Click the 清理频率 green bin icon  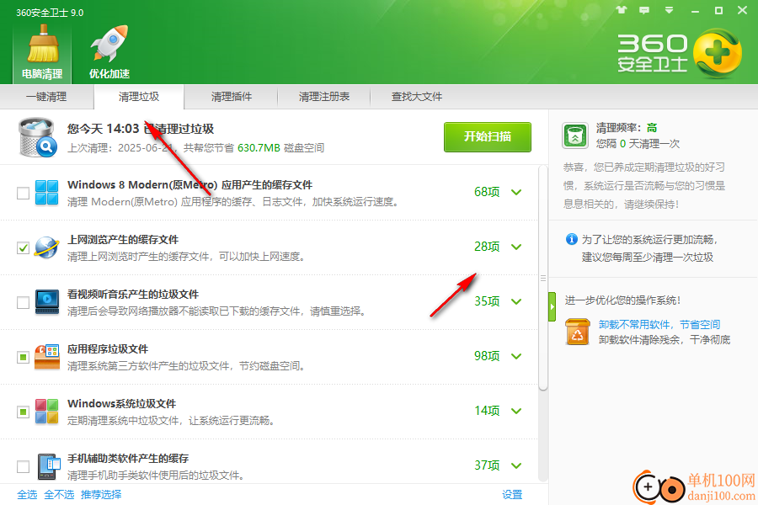pyautogui.click(x=575, y=136)
